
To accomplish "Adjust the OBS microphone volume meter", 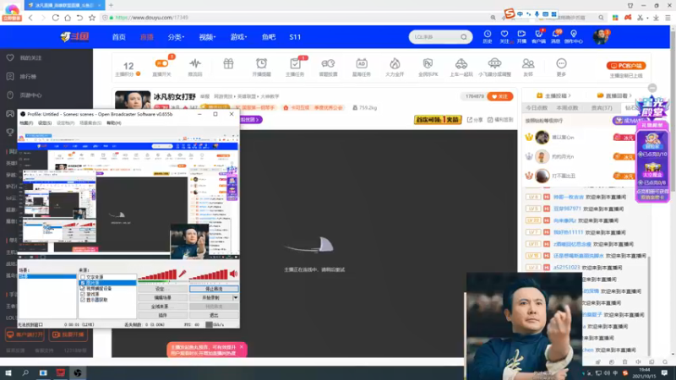I will (157, 274).
